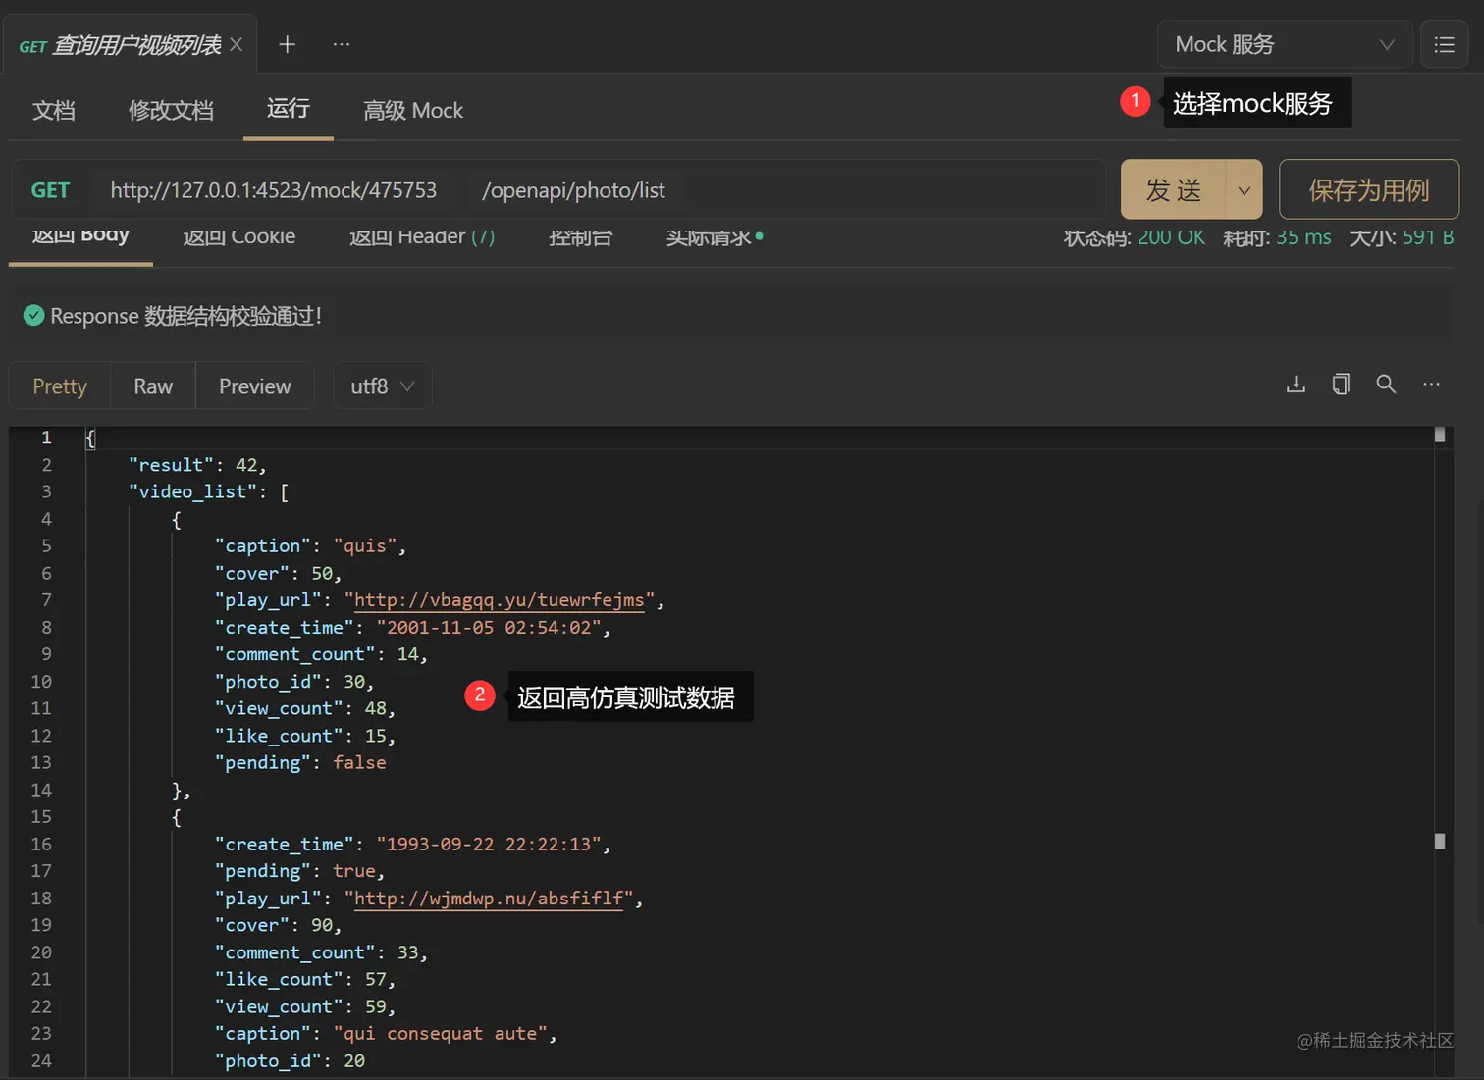Screen dimensions: 1484x1080
Task: Click the response code editor scrollbar thumb
Action: [1440, 435]
